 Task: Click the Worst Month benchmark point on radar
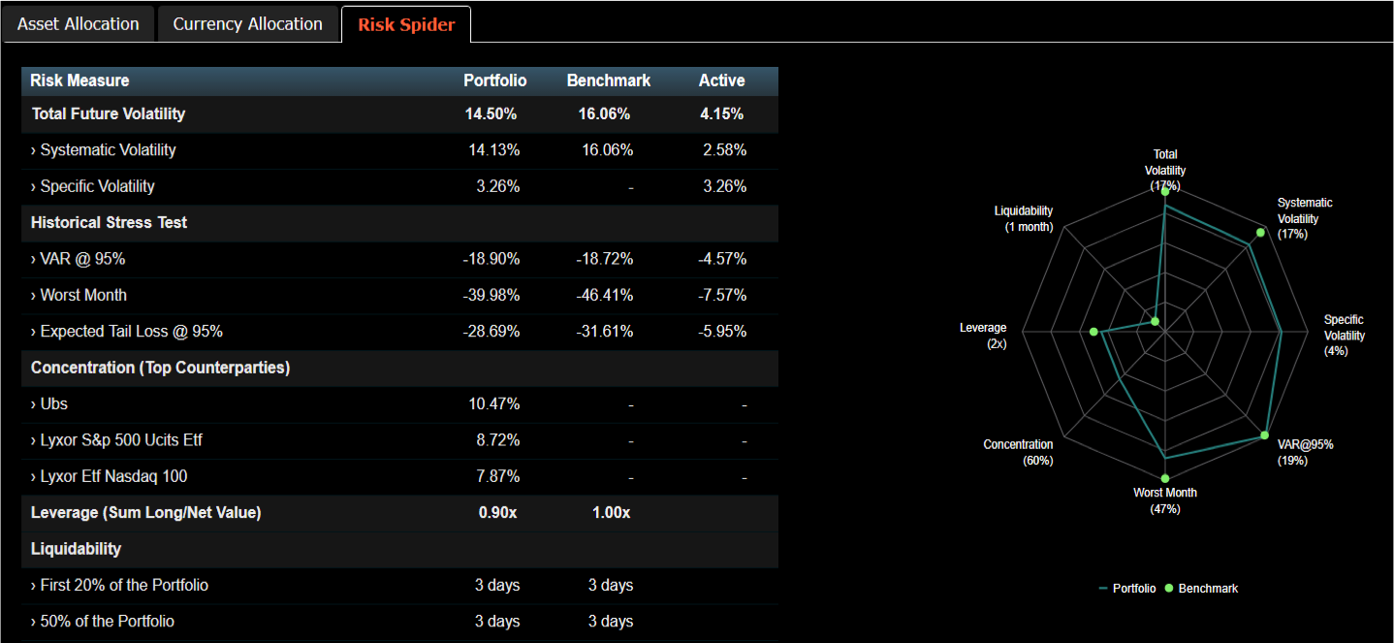point(1165,478)
